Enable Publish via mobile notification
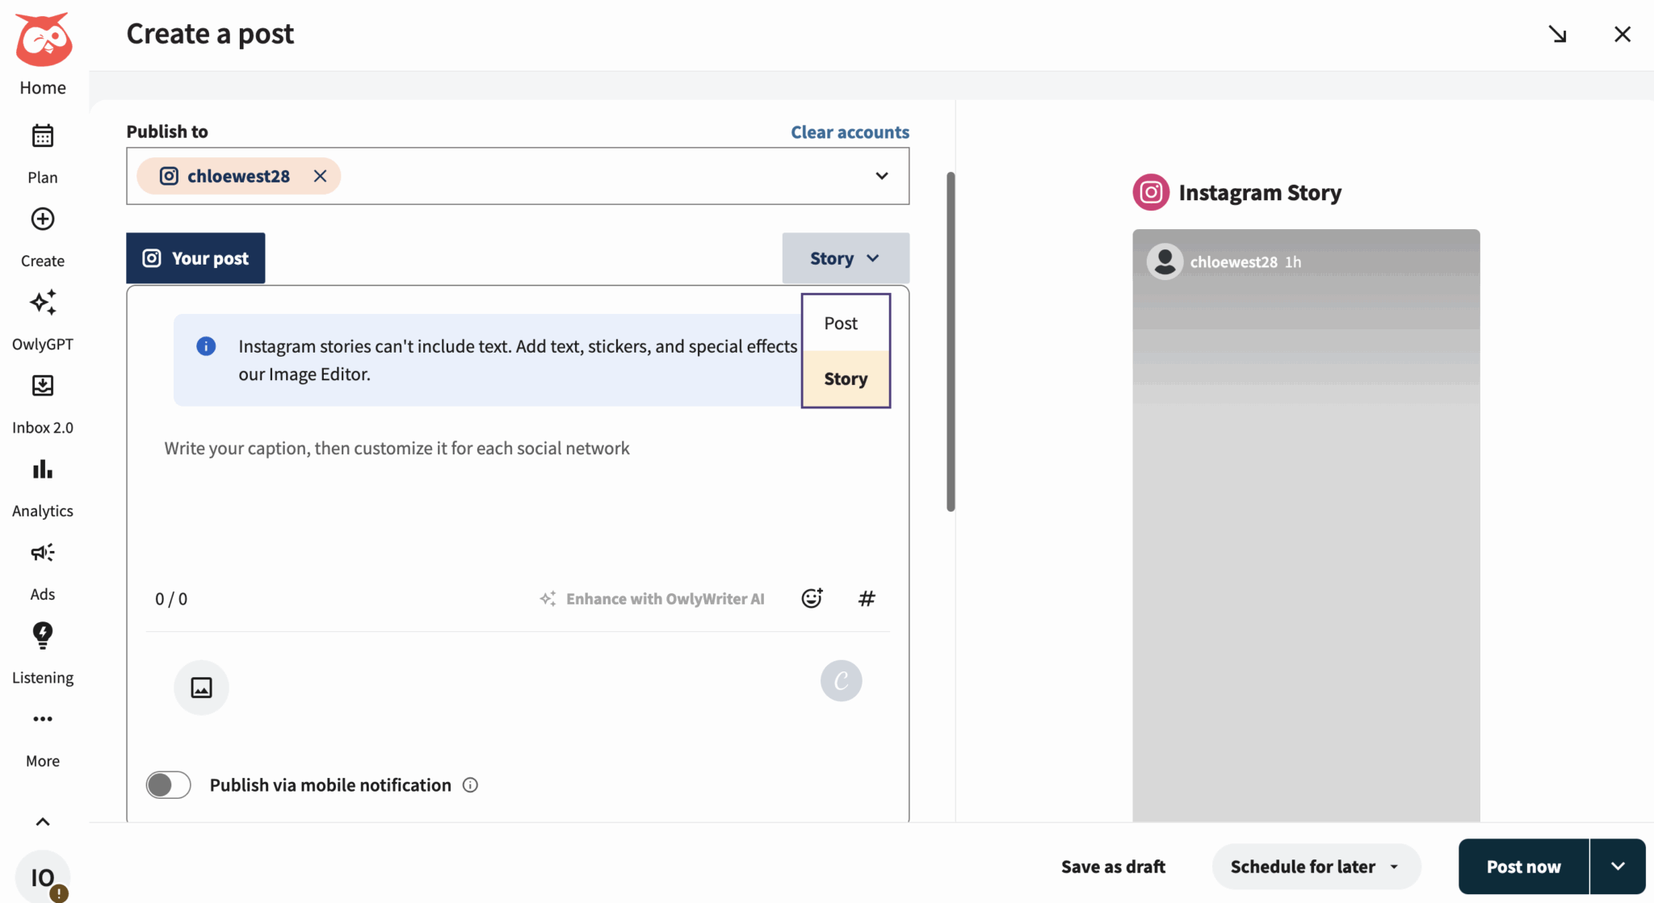Viewport: 1654px width, 903px height. tap(168, 784)
